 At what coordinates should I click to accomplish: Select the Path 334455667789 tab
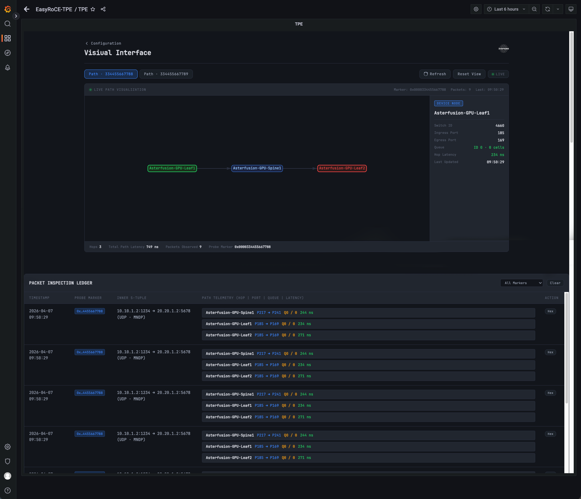tap(166, 74)
